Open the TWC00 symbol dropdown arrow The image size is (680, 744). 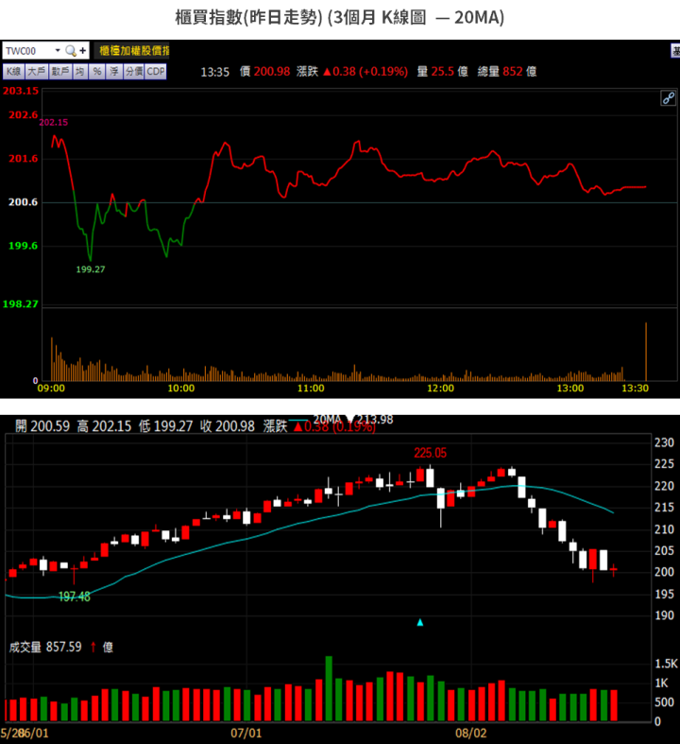point(57,51)
